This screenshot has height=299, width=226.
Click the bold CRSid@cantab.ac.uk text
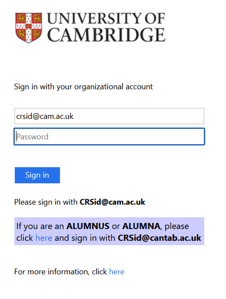(160, 238)
